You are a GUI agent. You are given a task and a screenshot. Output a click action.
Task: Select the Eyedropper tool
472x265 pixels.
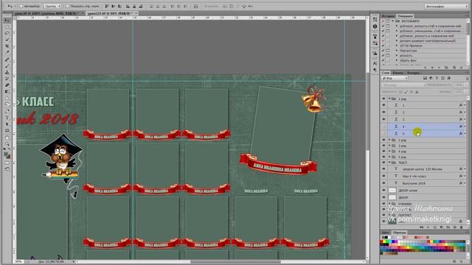(7, 52)
